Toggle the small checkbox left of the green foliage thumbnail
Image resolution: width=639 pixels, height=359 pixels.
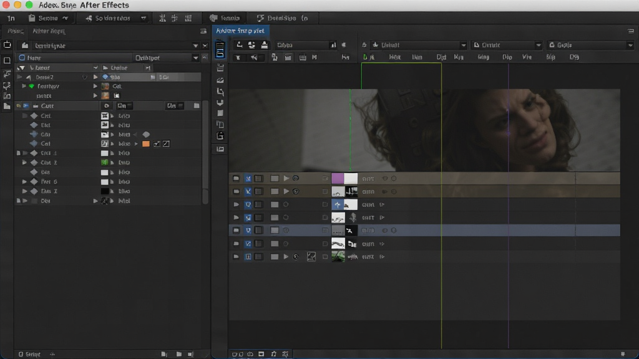(x=324, y=256)
